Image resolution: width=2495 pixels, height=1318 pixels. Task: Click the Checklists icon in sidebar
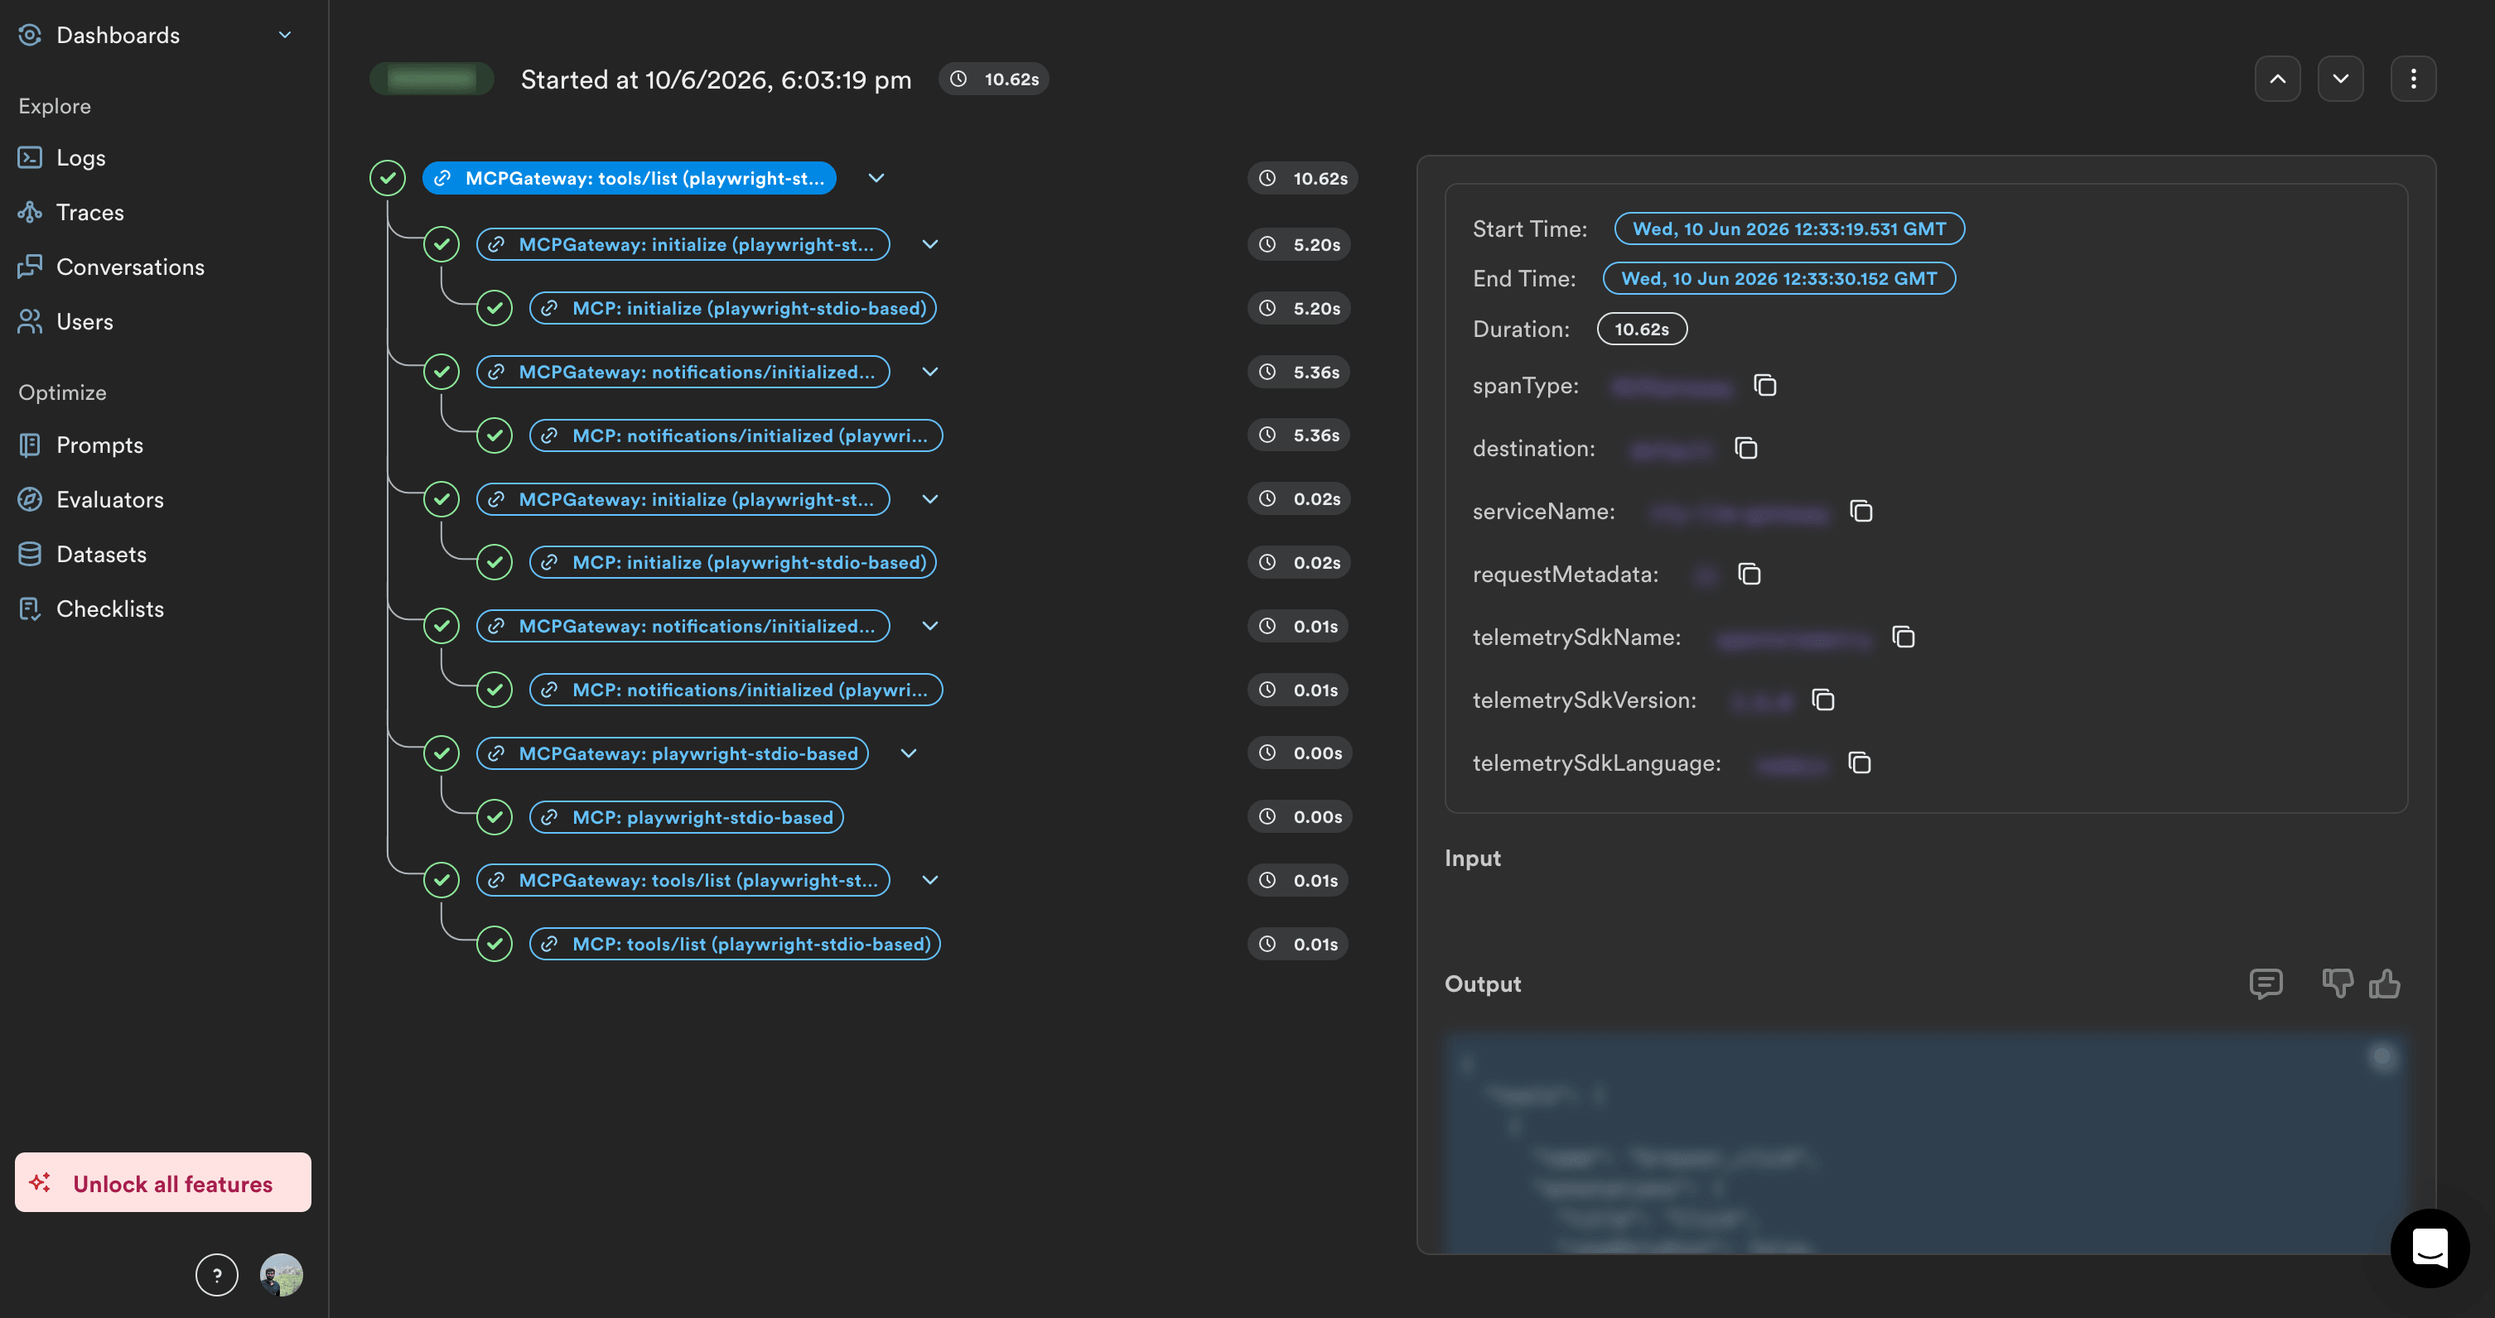(30, 608)
